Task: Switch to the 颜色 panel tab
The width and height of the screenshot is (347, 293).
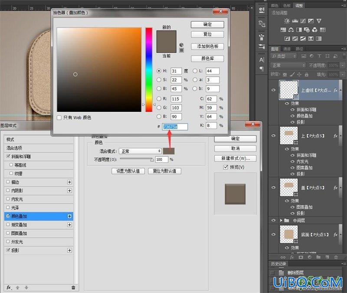Action: click(x=275, y=6)
